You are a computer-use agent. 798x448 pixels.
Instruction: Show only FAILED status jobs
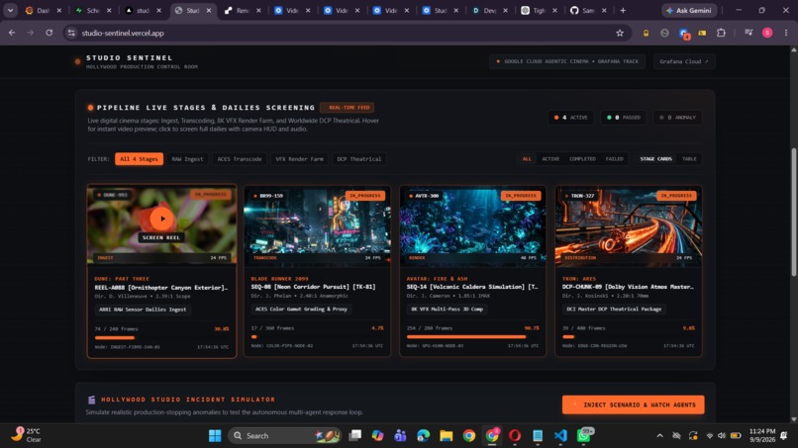tap(614, 159)
